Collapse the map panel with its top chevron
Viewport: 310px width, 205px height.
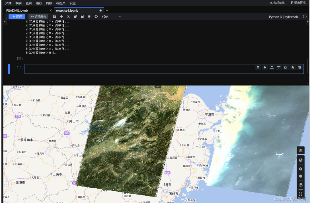(x=158, y=86)
